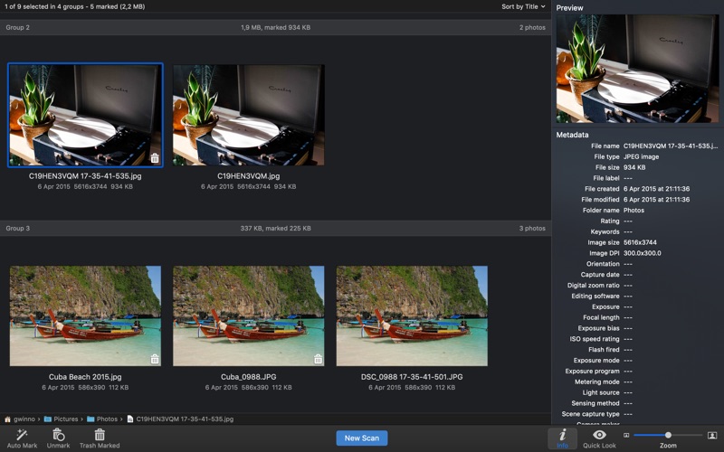Toggle trash mark on C19HEN3VQM 17-35-41-535.jpg
This screenshot has height=452, width=724.
155,158
